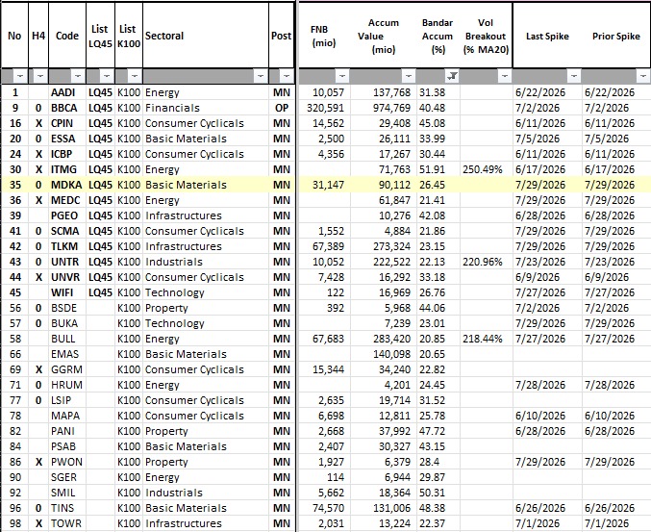The image size is (651, 532).
Task: Open the Sectoral column filter dropdown
Action: (261, 76)
